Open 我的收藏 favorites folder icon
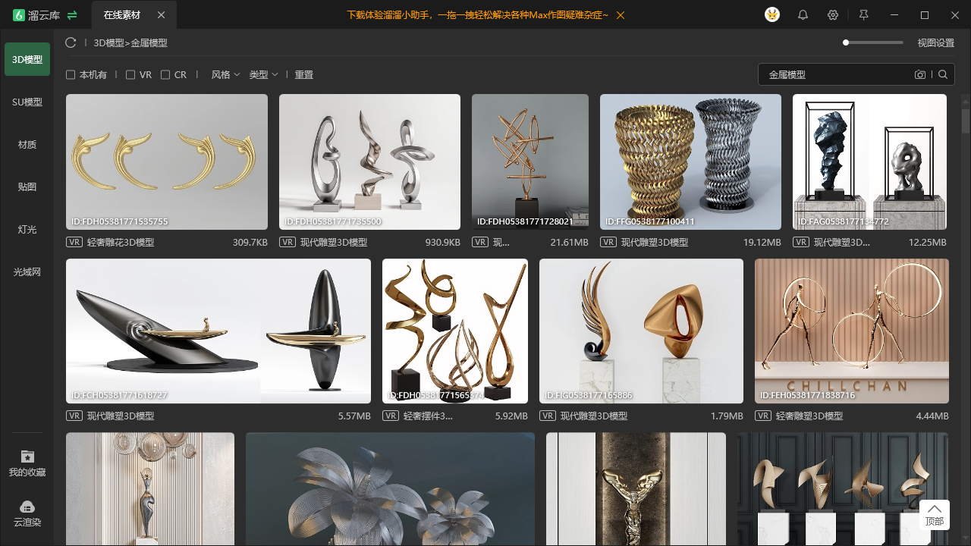This screenshot has height=546, width=971. click(x=27, y=457)
